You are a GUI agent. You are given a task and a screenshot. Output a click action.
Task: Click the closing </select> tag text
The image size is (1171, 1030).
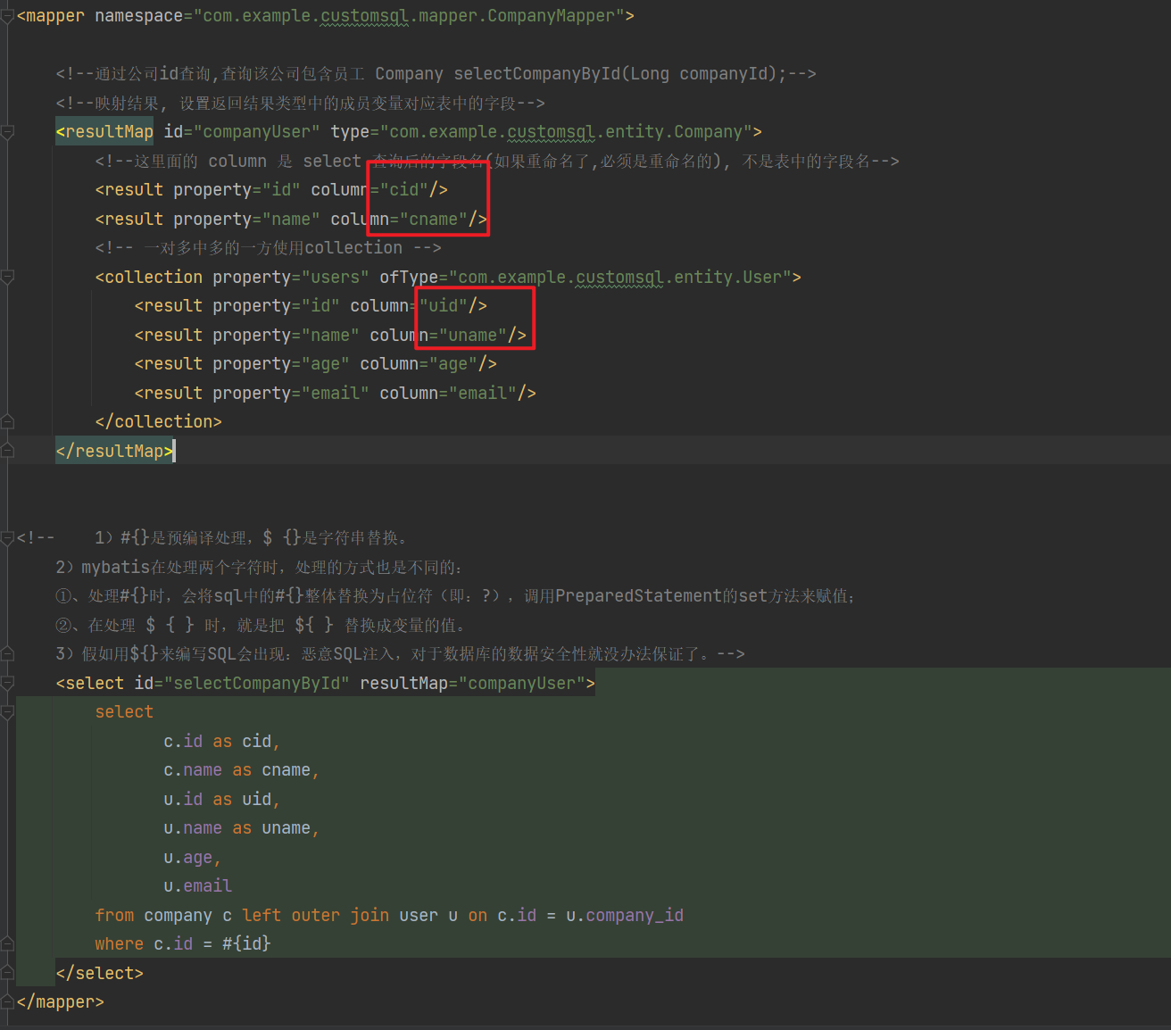(100, 974)
